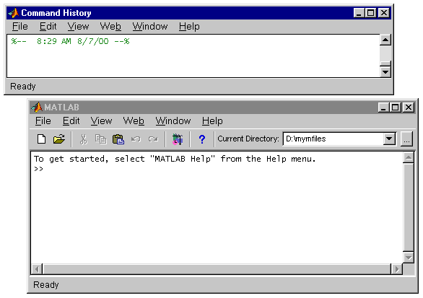Viewport: 423px width, 298px height.
Task: Click the Undo arrow icon
Action: [x=136, y=139]
